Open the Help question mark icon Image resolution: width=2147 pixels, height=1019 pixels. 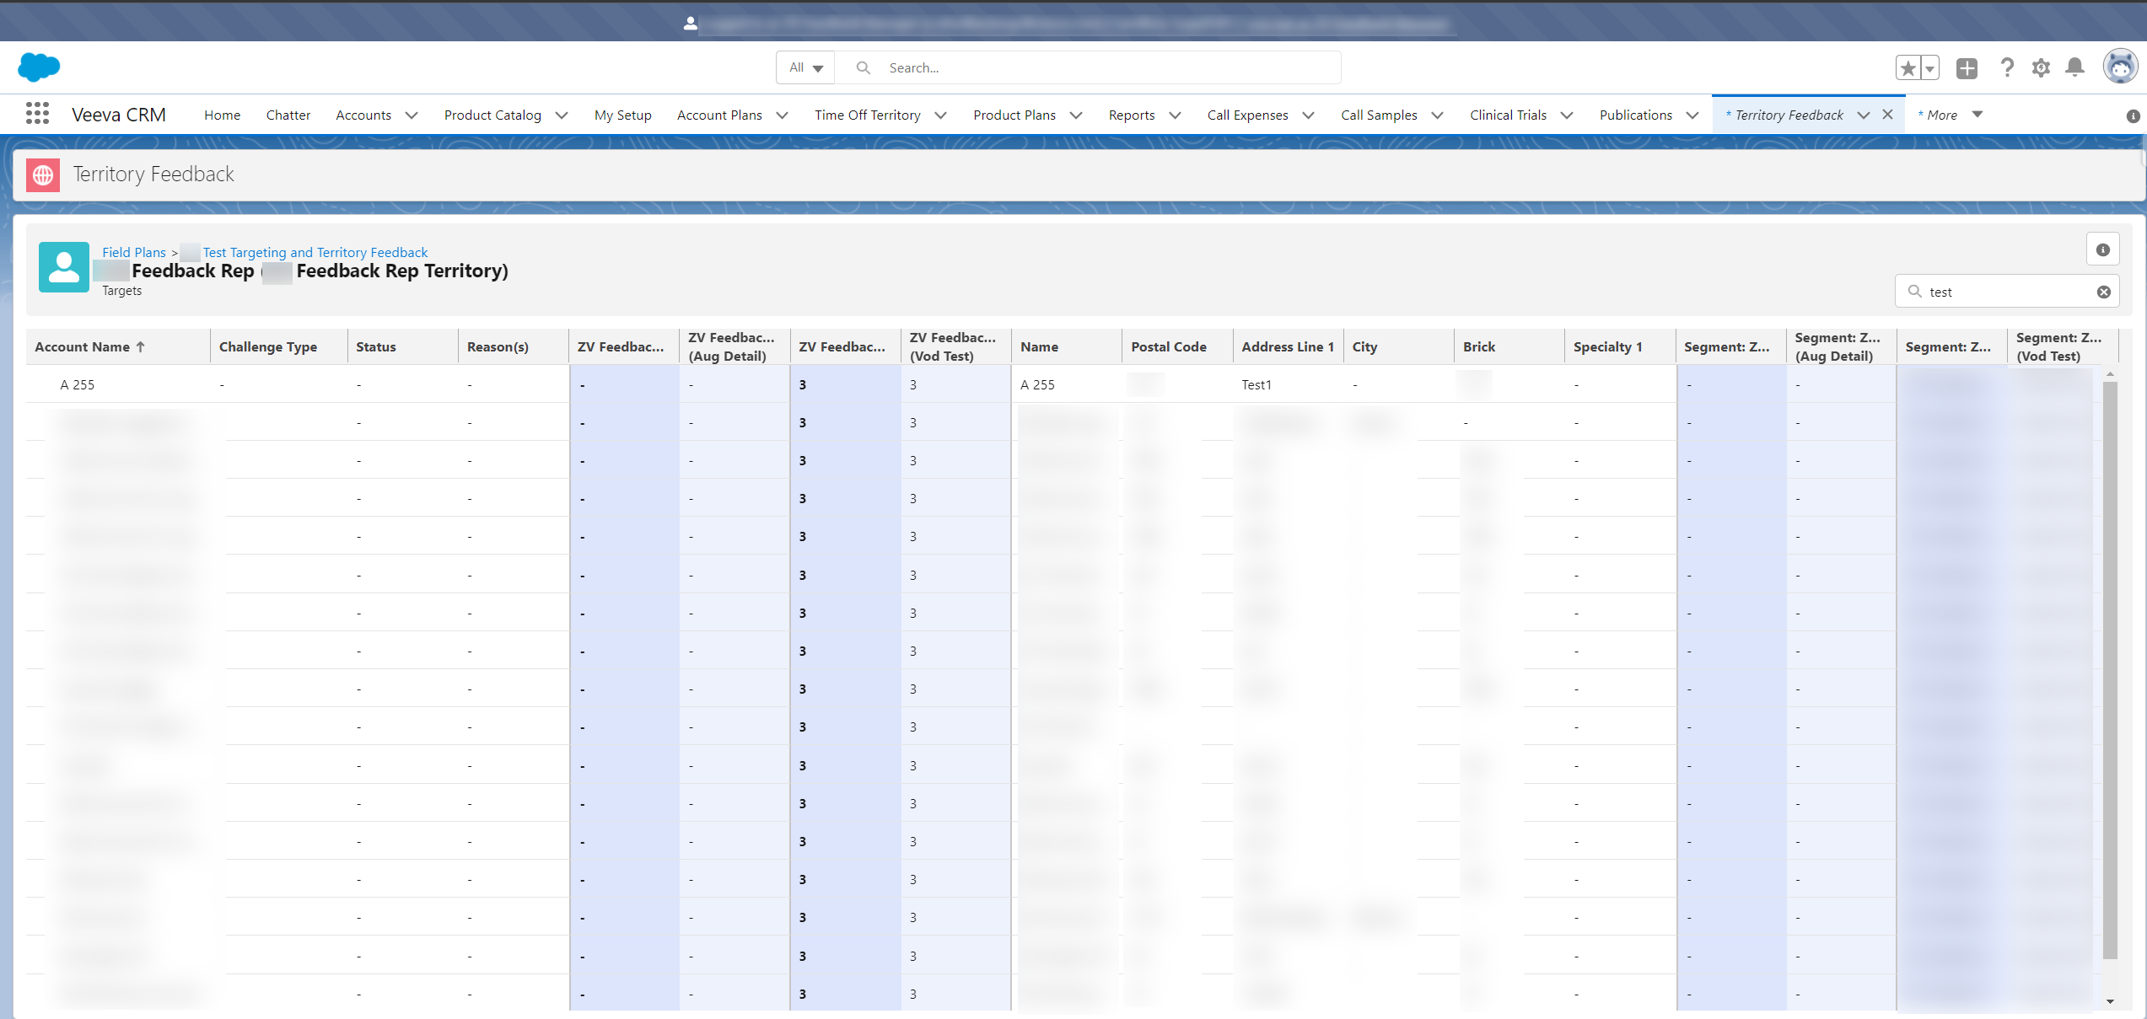point(2007,68)
